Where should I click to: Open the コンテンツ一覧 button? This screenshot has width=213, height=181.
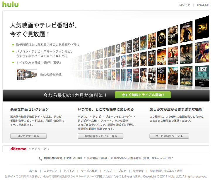[x=28, y=136]
